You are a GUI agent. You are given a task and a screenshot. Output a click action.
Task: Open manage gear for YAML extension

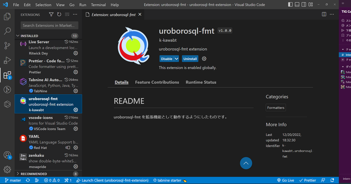coord(75,148)
